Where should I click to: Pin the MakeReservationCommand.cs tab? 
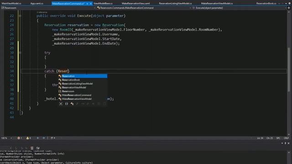(87, 4)
